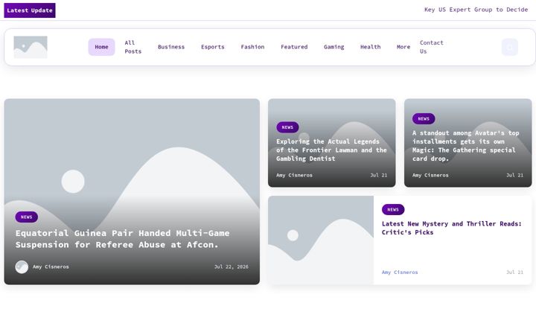Open Mystery and Thriller article thumbnail

(x=321, y=240)
